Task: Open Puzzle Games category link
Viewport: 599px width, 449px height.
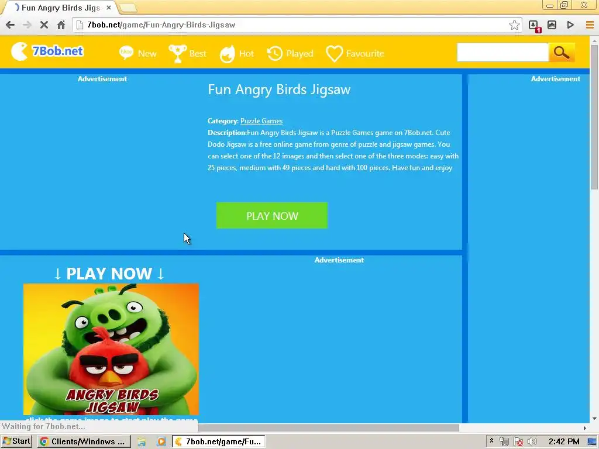Action: point(261,121)
